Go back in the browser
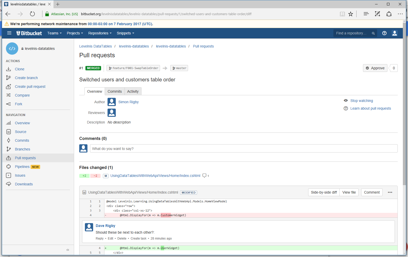The width and height of the screenshot is (408, 257). coord(8,14)
